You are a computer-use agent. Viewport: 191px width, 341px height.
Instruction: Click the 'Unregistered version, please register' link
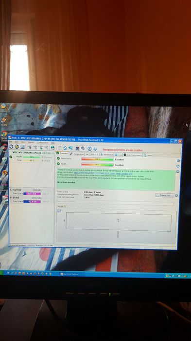[x=122, y=150]
